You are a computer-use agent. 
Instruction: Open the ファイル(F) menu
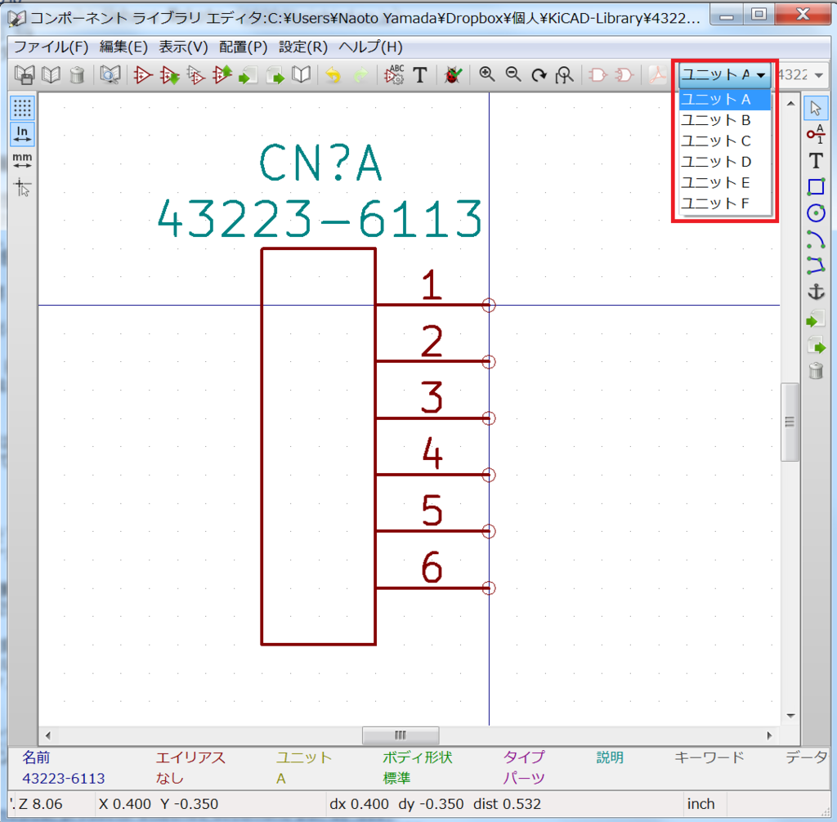[51, 47]
